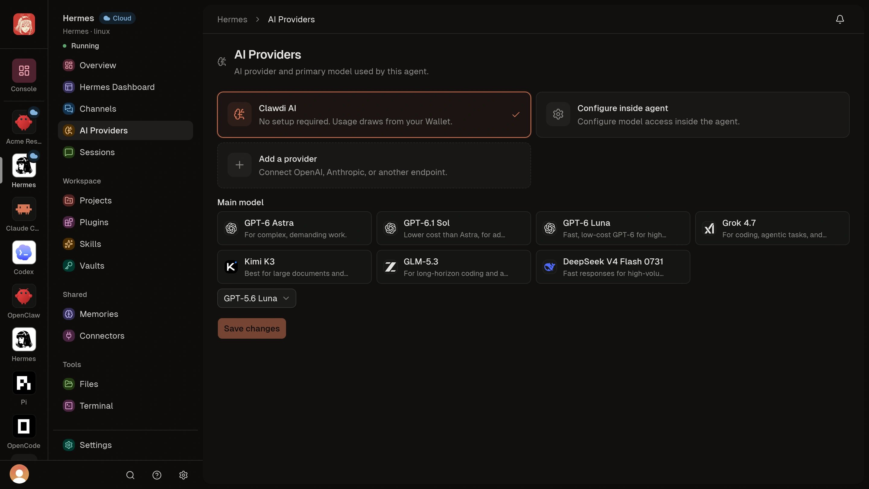Open Memories under Shared
The height and width of the screenshot is (489, 869).
125,314
